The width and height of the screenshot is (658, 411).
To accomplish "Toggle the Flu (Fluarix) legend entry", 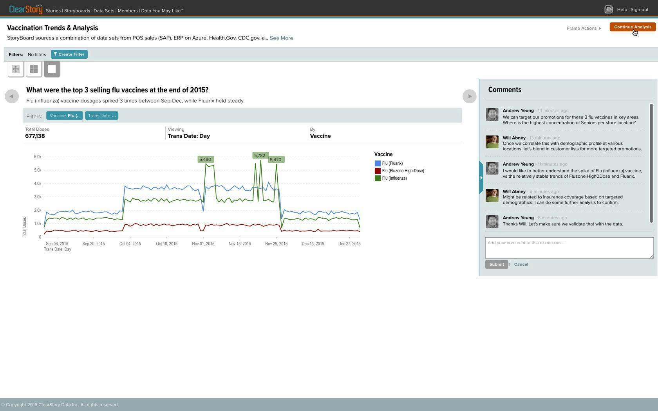I will pos(392,163).
